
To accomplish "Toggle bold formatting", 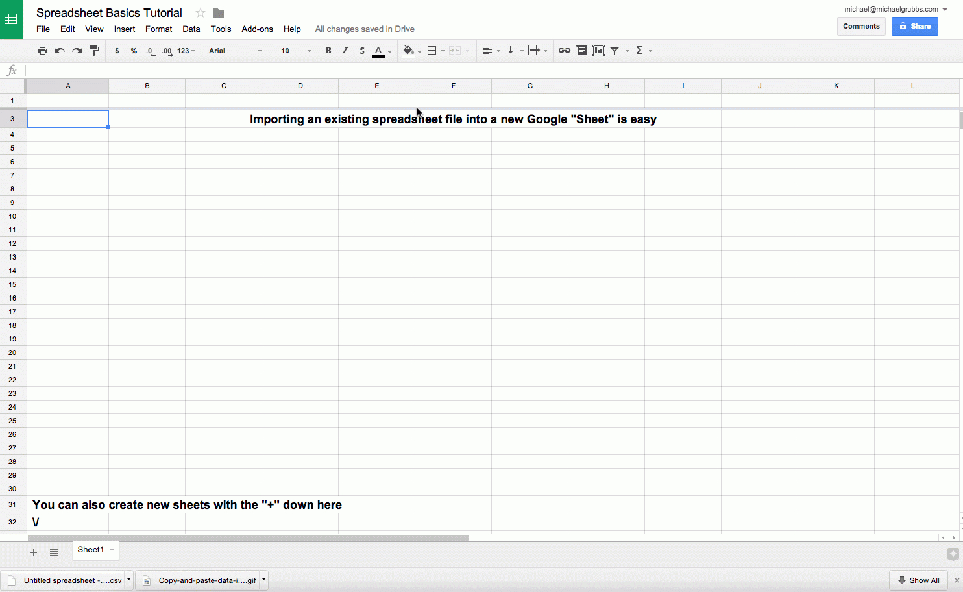I will tap(328, 50).
